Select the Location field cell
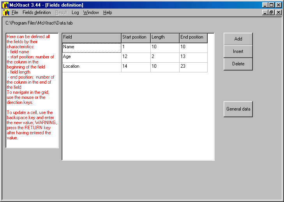The width and height of the screenshot is (284, 202). point(92,67)
